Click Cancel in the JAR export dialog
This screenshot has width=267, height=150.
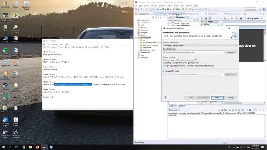click(x=231, y=97)
